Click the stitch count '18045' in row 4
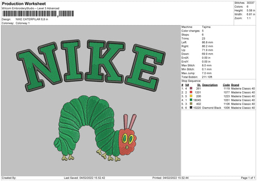 [x=197, y=100]
